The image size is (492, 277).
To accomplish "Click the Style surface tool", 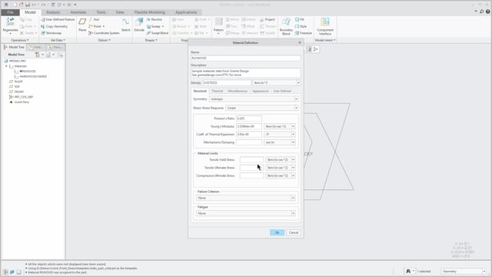I will 301,26.
